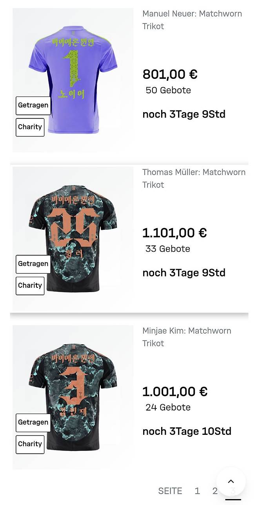The height and width of the screenshot is (505, 258).
Task: Click Charity tag on Neuer jersey
Action: (30, 127)
